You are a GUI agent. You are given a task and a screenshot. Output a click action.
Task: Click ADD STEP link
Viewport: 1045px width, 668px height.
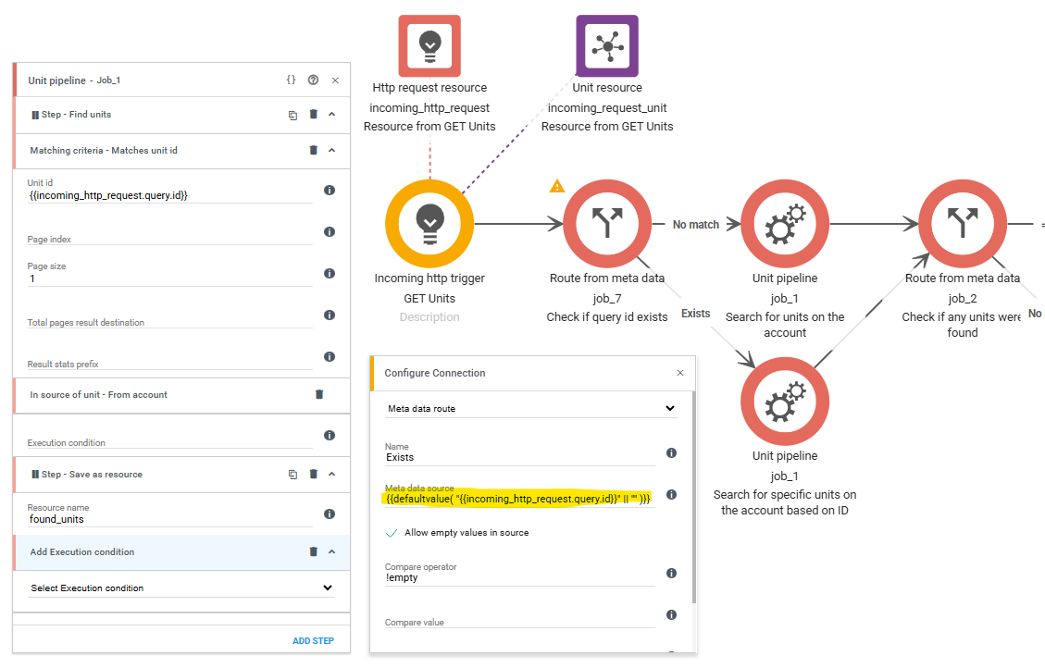click(313, 640)
